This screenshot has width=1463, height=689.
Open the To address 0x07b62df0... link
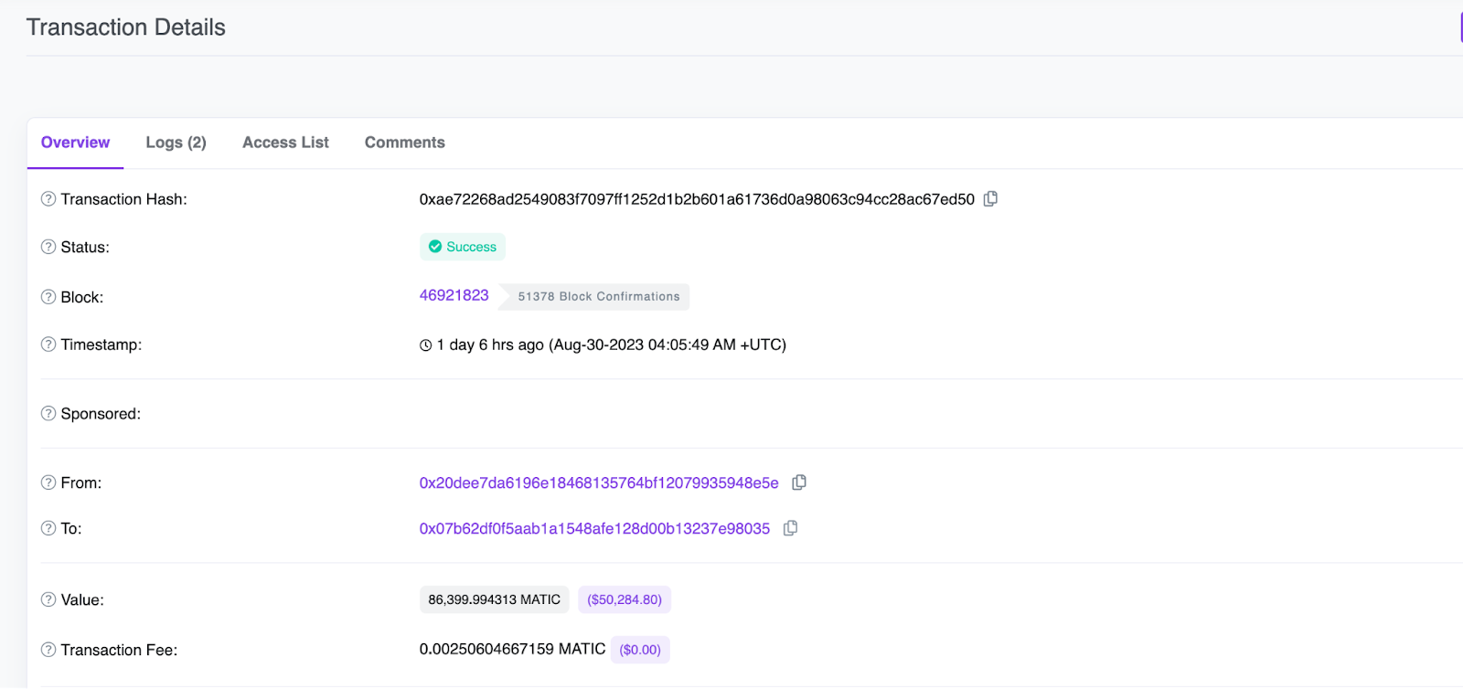(x=594, y=528)
